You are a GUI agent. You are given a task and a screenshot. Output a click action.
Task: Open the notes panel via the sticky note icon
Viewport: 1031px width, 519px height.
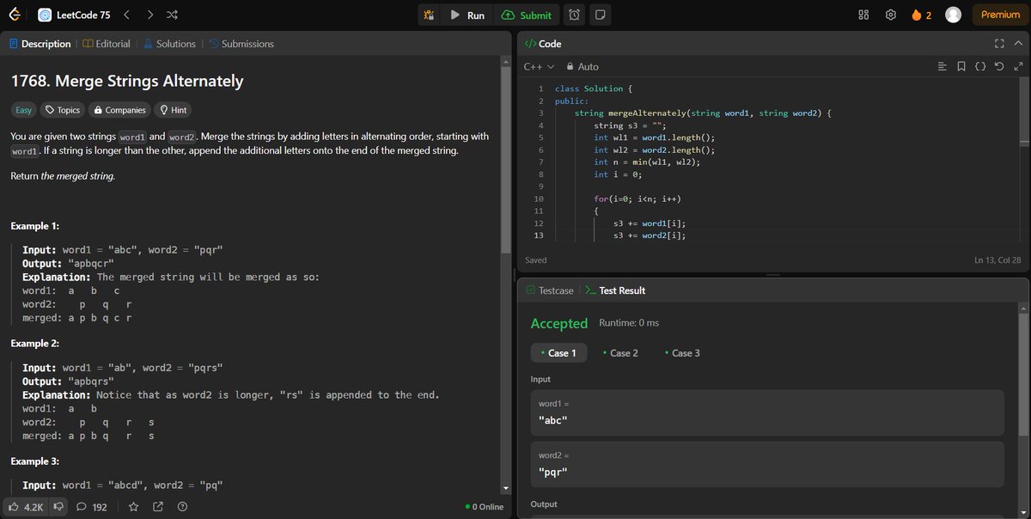pos(599,15)
